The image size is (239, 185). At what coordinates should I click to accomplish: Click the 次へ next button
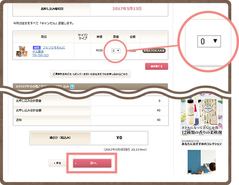pyautogui.click(x=92, y=163)
